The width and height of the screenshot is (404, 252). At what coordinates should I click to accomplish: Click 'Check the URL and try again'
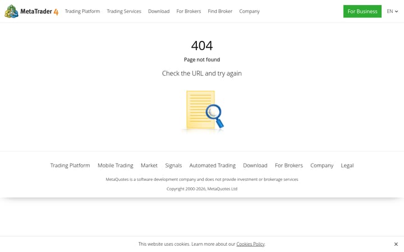(202, 73)
